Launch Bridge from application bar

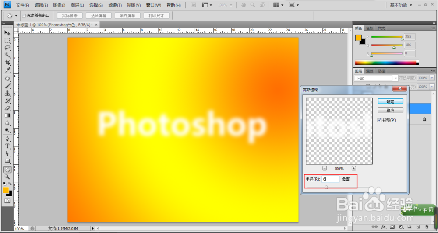point(193,5)
